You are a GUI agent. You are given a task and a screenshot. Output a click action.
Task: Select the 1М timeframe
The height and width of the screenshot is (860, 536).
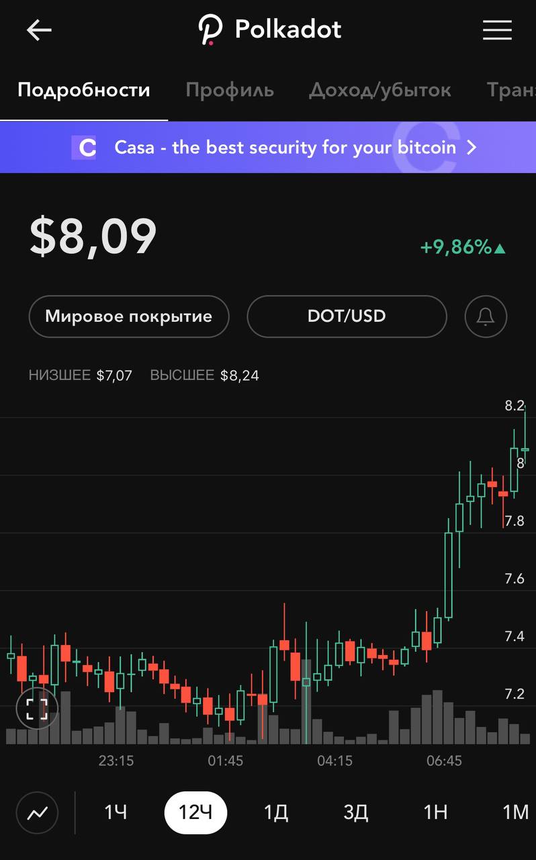pos(515,813)
